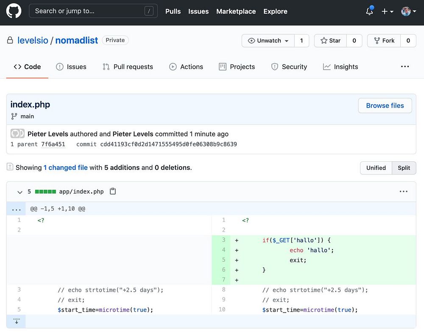This screenshot has width=424, height=335.
Task: Select the Split diff view
Action: click(x=404, y=168)
